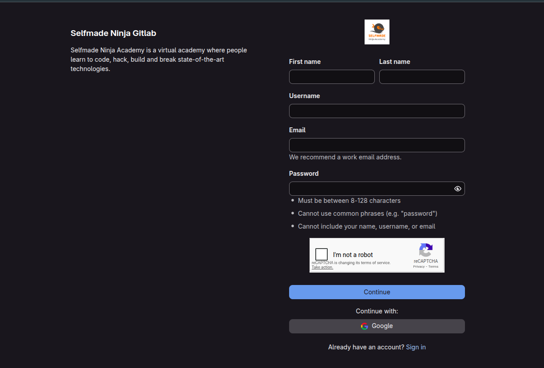Click the Username field label
The width and height of the screenshot is (544, 368).
304,96
